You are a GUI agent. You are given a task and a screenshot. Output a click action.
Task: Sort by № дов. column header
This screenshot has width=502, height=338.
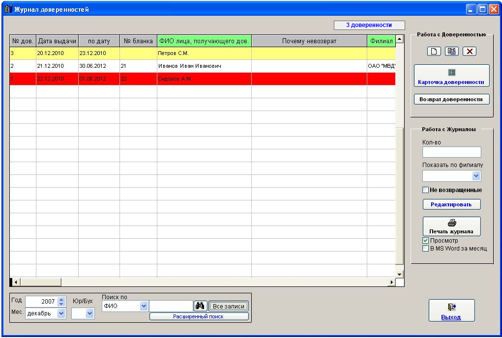click(x=23, y=41)
